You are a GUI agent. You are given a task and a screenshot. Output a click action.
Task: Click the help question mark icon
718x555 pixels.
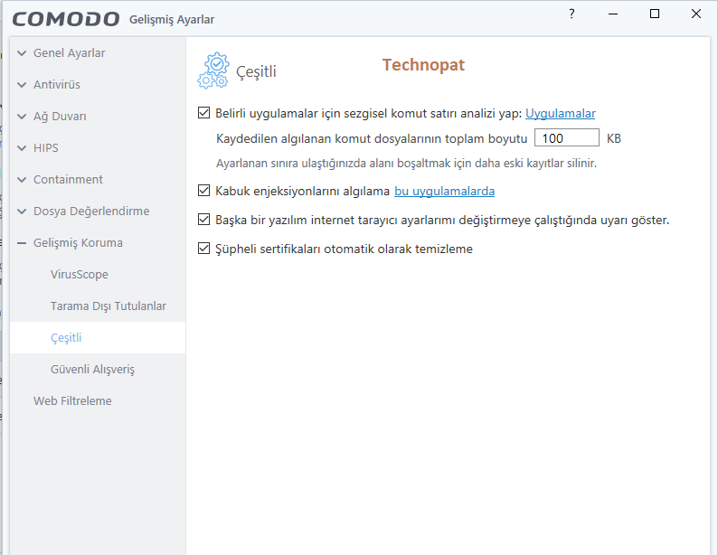(x=572, y=14)
